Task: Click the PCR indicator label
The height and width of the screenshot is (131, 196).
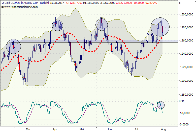Action: coord(181,101)
